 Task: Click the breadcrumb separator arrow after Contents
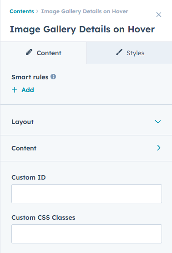[x=37, y=11]
